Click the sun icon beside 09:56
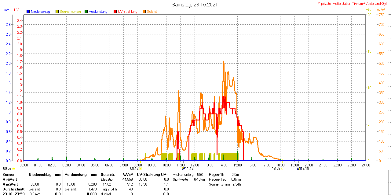The height and width of the screenshot is (195, 391). [14, 169]
